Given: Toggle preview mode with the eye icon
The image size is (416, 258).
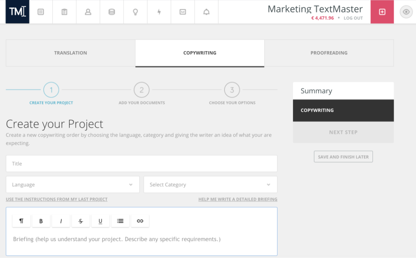Looking at the screenshot, I should [x=406, y=12].
